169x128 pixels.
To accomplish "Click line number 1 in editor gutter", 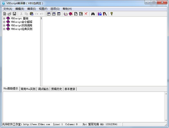I will point(41,18).
